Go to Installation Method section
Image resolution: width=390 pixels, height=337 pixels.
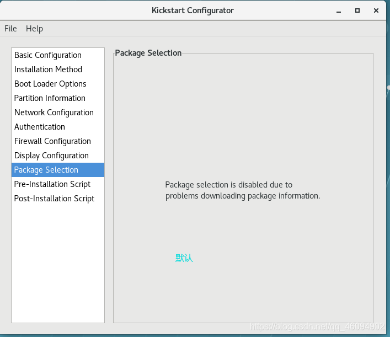pos(58,69)
